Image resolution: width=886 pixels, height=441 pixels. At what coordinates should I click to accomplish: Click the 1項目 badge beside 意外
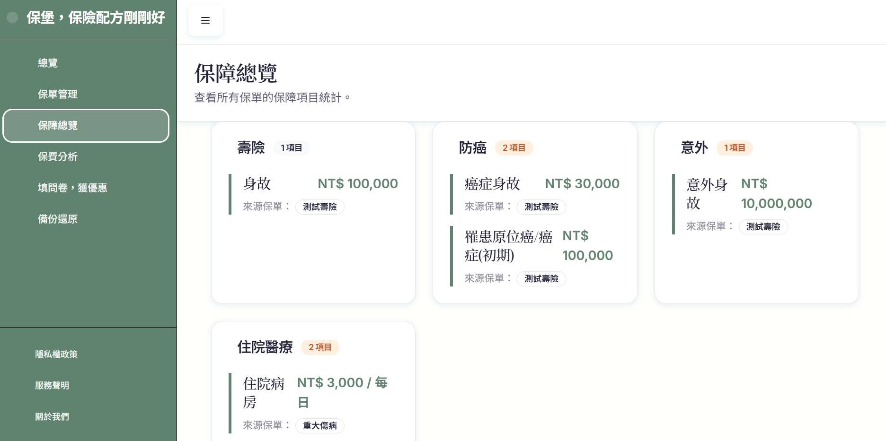pos(735,148)
